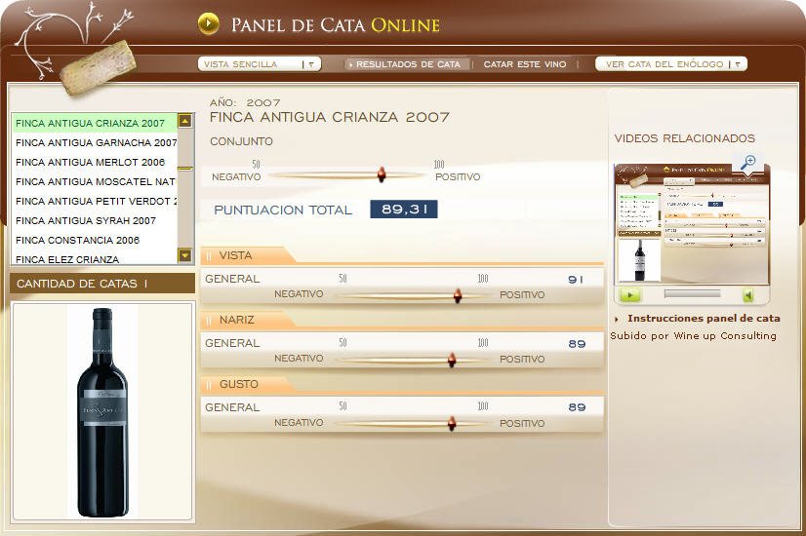Click the magnifier zoom icon on the video
Viewport: 806px width, 536px height.
[747, 162]
